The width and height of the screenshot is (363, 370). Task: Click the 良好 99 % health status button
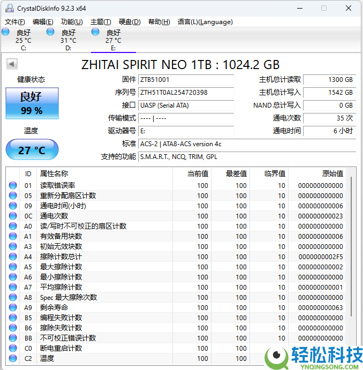point(32,103)
